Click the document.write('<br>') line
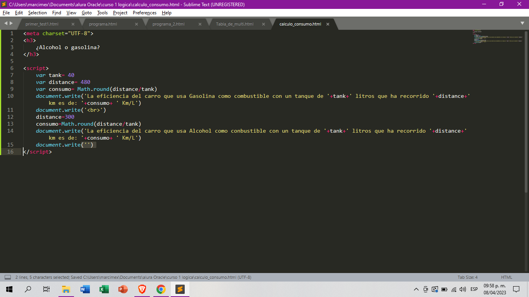Viewport: 529px width, 297px height. pos(71,110)
